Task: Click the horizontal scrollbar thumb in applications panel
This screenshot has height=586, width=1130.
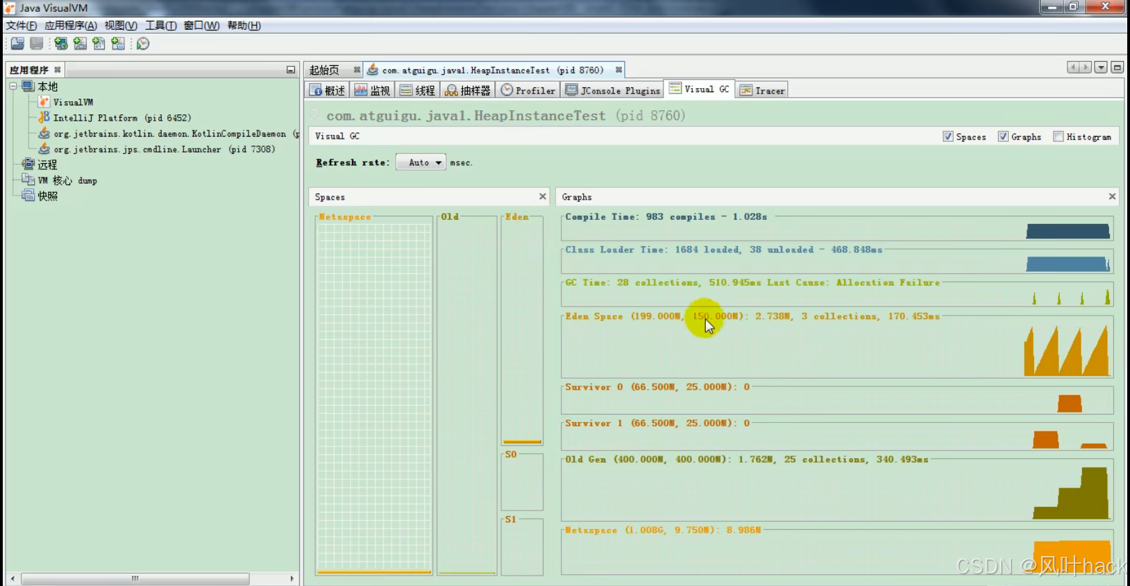Action: coord(135,578)
